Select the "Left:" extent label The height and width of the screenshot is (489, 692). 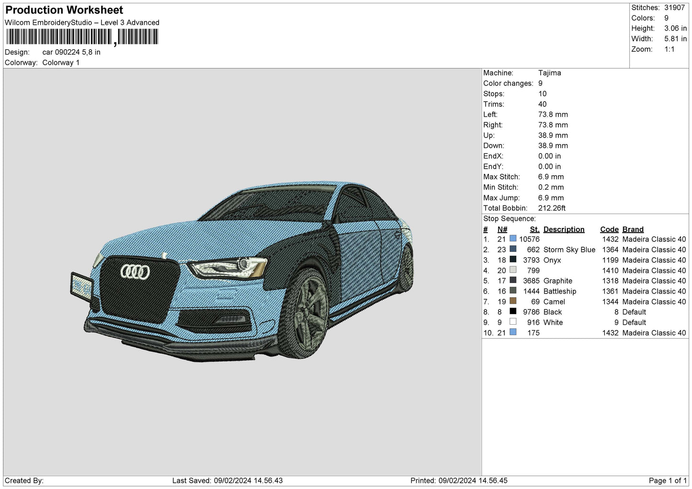(x=490, y=114)
